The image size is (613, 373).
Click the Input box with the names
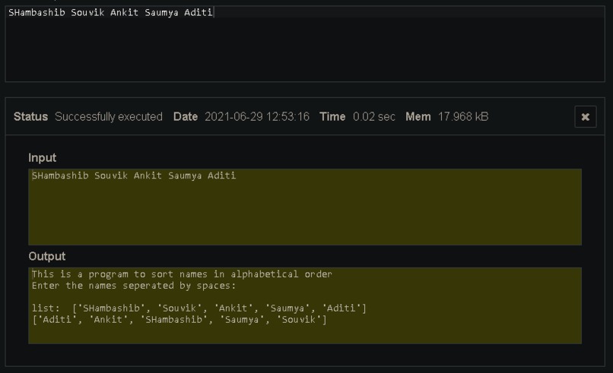[x=305, y=207]
